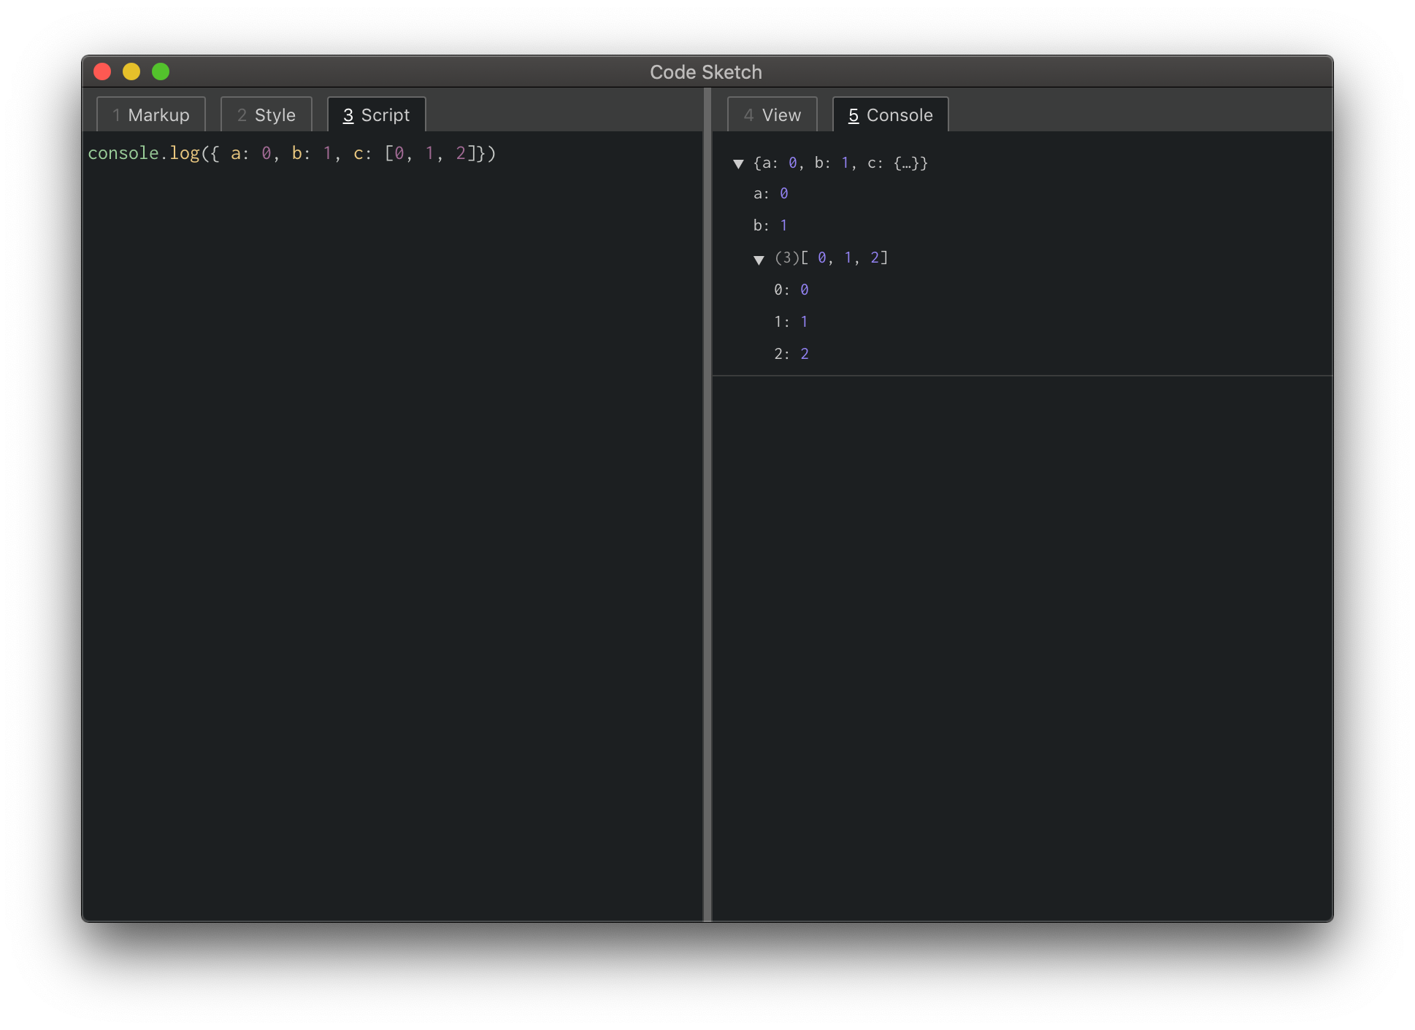Screen dimensions: 1415x1030
Task: Click the array element row 2: 2
Action: 792,353
